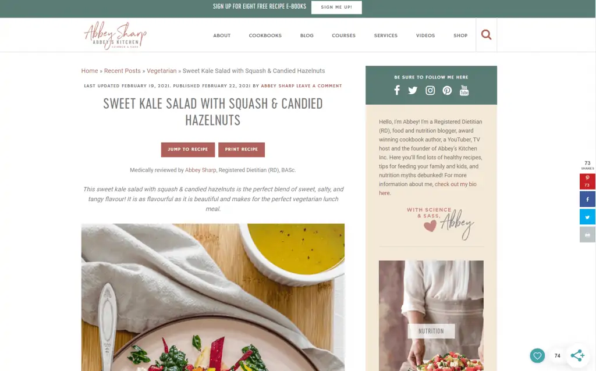Open the search magnifier icon
This screenshot has width=596, height=371.
(486, 35)
